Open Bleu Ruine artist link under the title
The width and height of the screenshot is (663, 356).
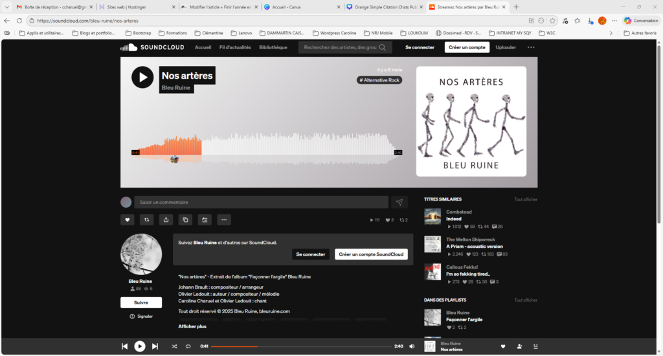pos(176,88)
